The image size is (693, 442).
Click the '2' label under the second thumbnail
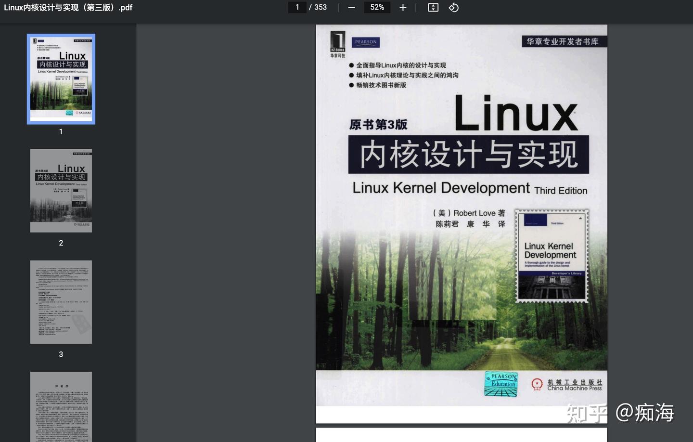coord(61,243)
